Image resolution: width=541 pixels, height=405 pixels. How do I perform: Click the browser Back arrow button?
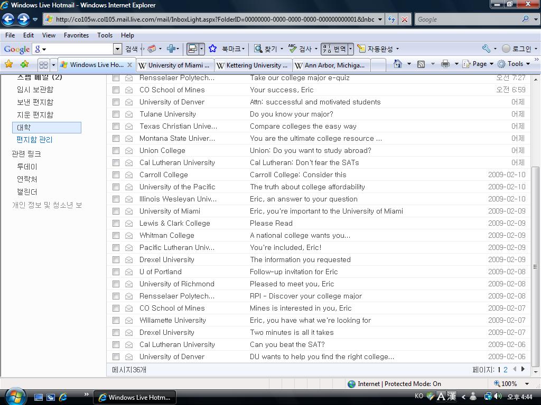click(8, 20)
